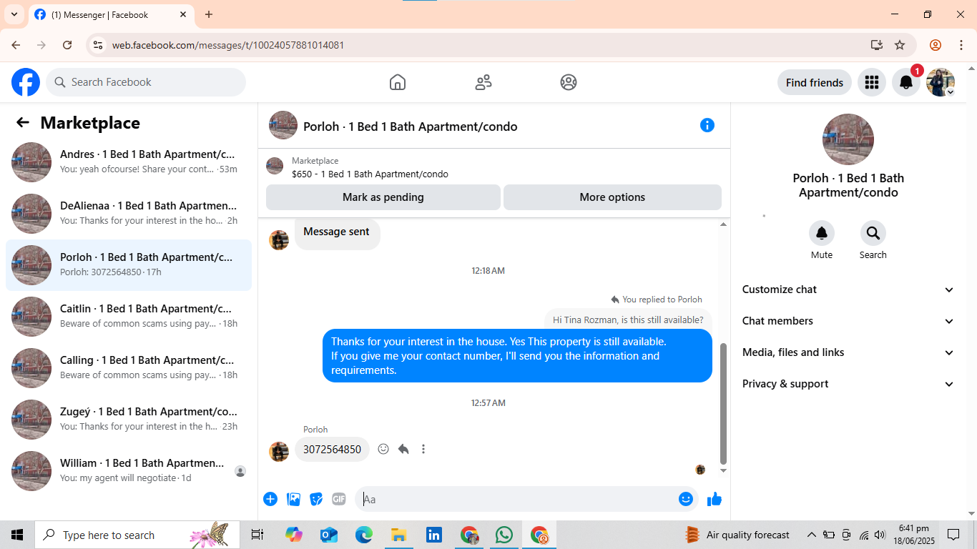Expand Customize chat section
This screenshot has width=977, height=549.
tap(848, 290)
